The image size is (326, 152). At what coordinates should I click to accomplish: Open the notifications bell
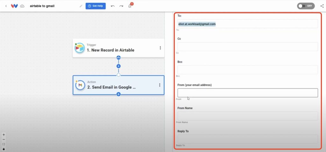point(130,6)
